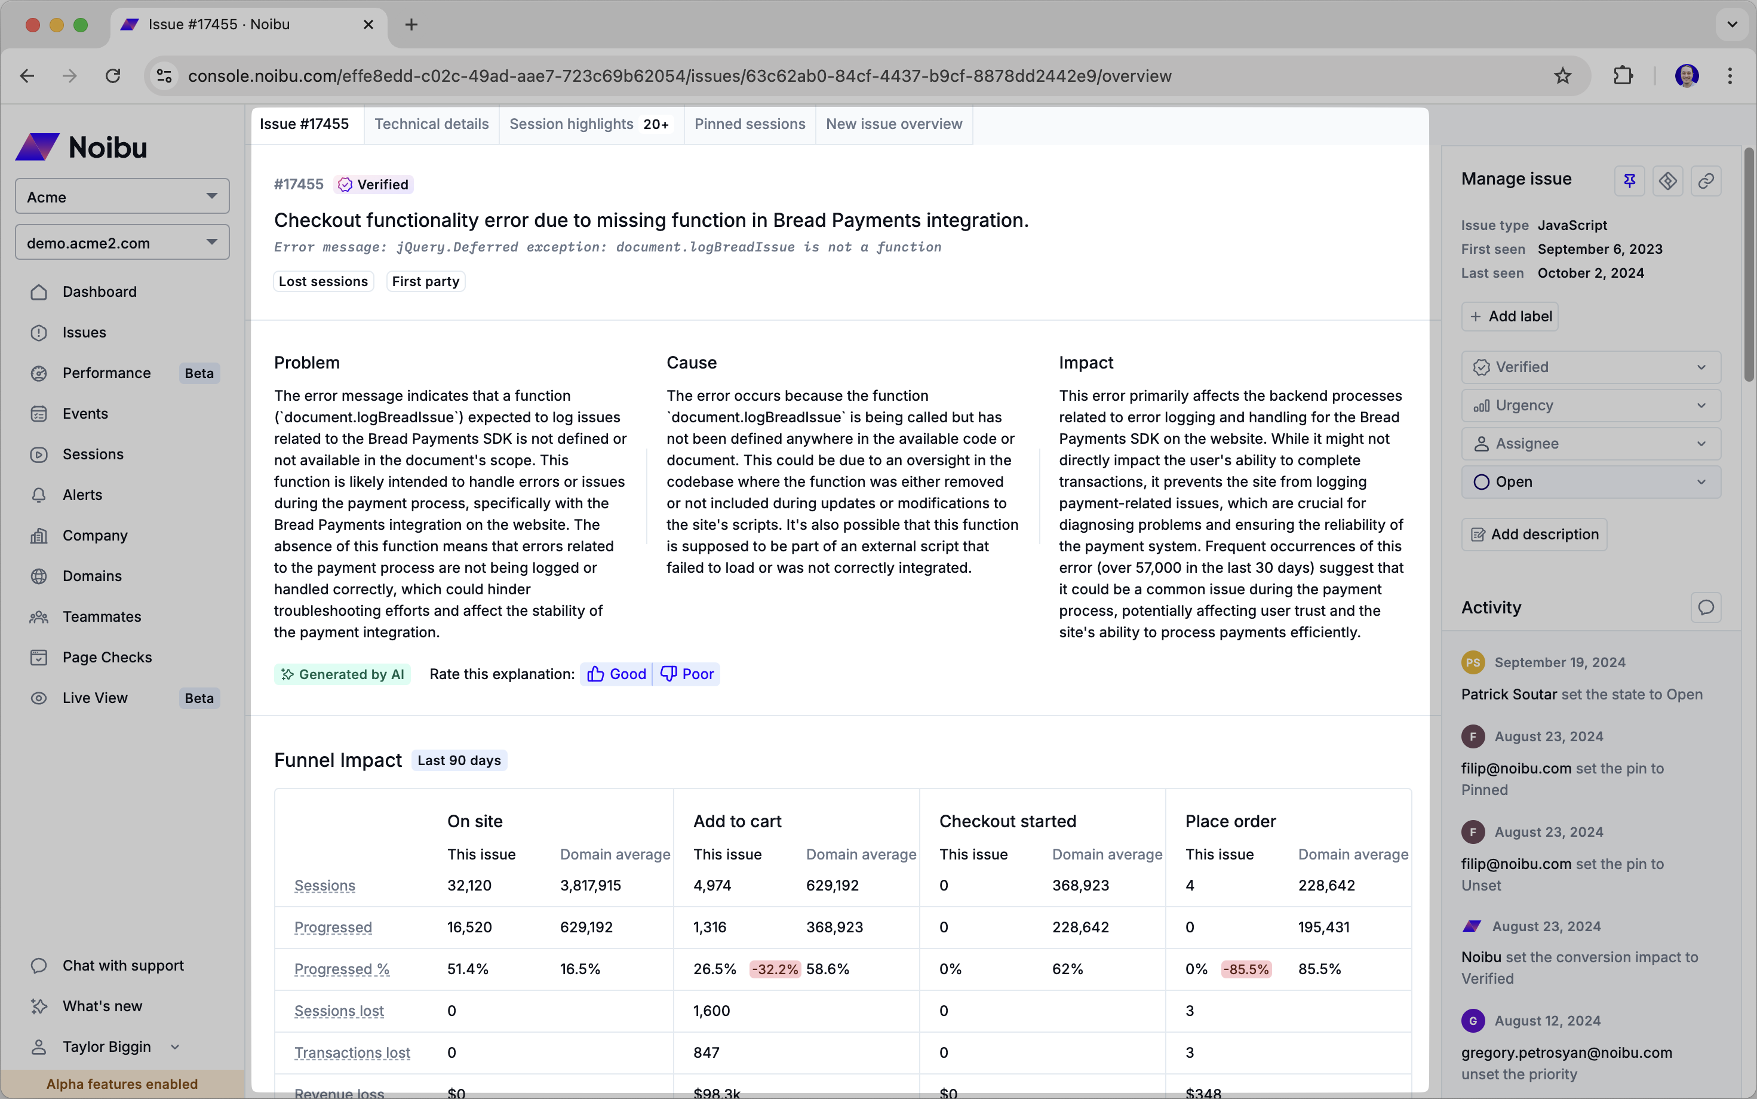The height and width of the screenshot is (1099, 1757).
Task: Open the Activity comment bubble icon
Action: (1706, 607)
